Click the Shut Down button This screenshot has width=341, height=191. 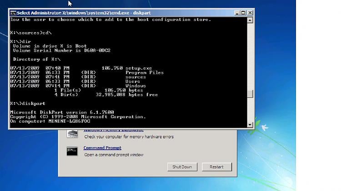coord(182,167)
